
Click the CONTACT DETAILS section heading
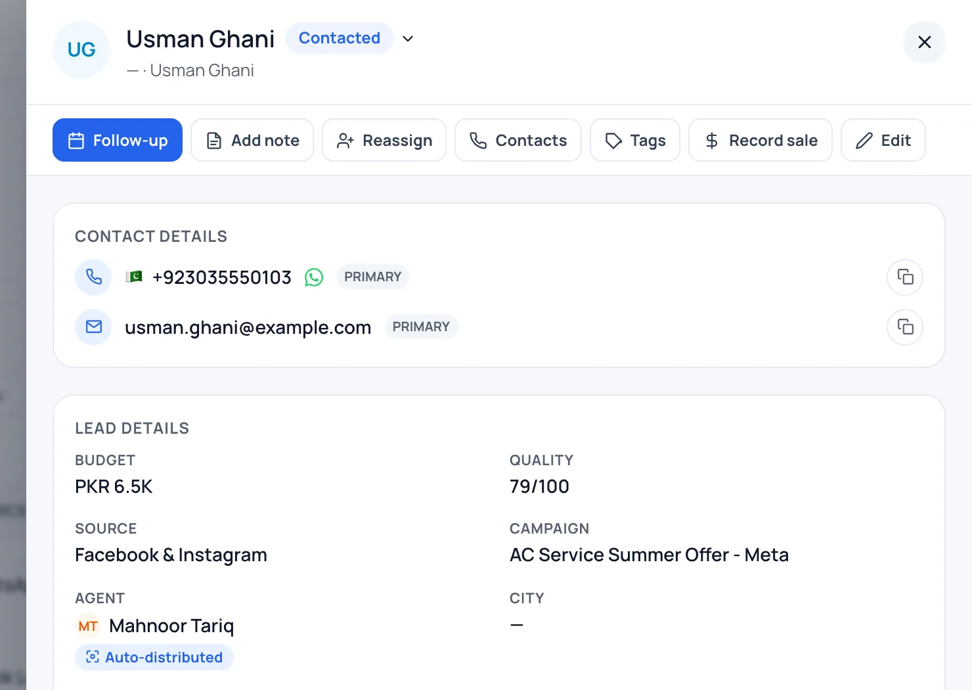151,237
